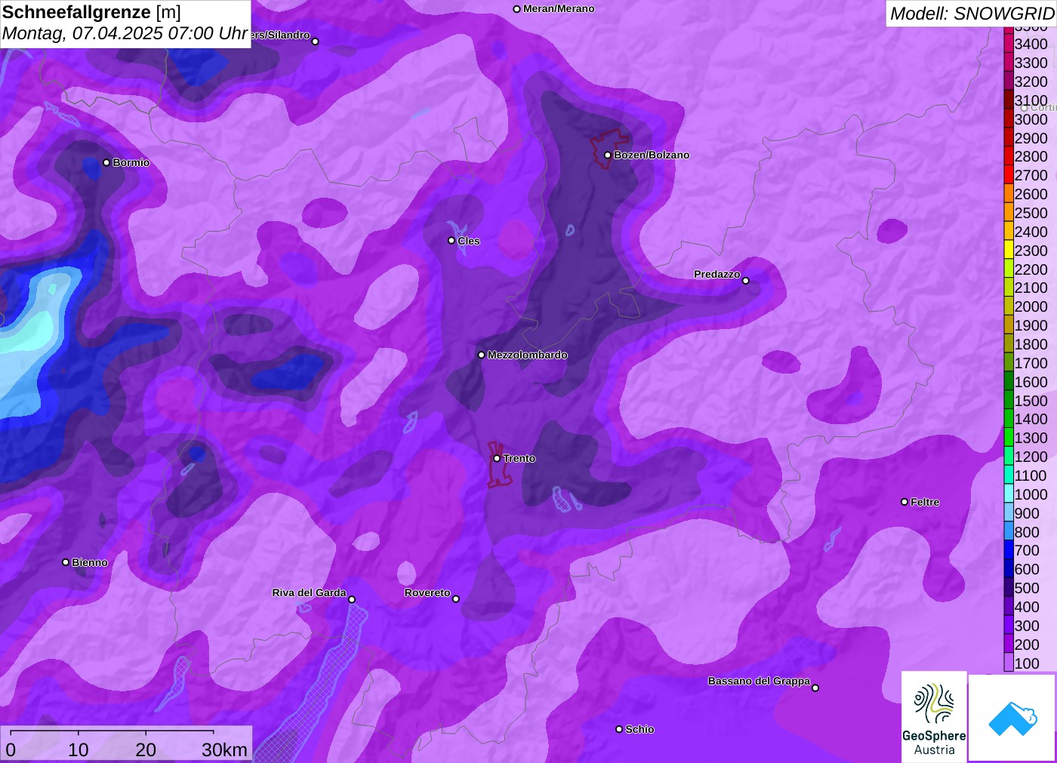The height and width of the screenshot is (763, 1057).
Task: Click the Bassano del Grappa label
Action: [x=759, y=681]
